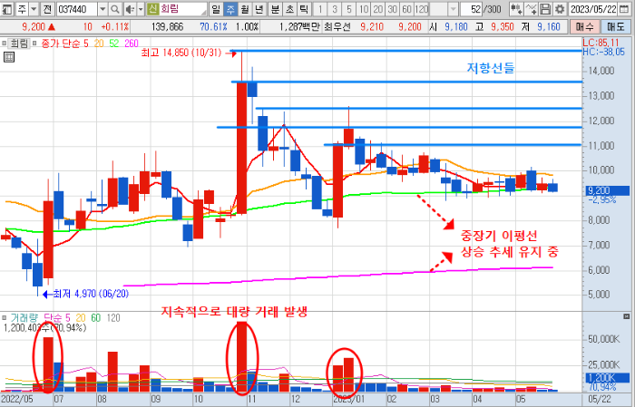Select the 20 interval button in toolbar

tap(378, 9)
